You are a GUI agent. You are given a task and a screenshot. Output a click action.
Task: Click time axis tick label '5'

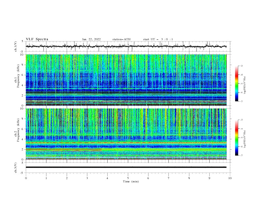(128, 178)
